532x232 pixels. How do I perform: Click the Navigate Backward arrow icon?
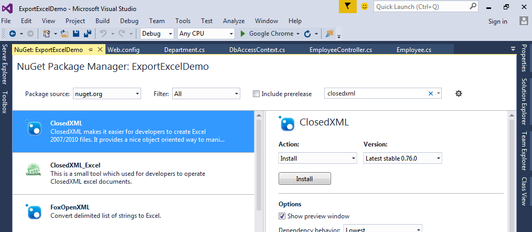click(x=13, y=34)
